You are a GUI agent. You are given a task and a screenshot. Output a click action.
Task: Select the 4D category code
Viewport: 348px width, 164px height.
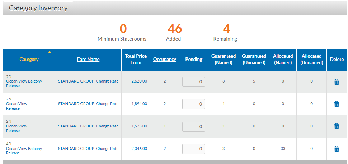click(x=9, y=144)
